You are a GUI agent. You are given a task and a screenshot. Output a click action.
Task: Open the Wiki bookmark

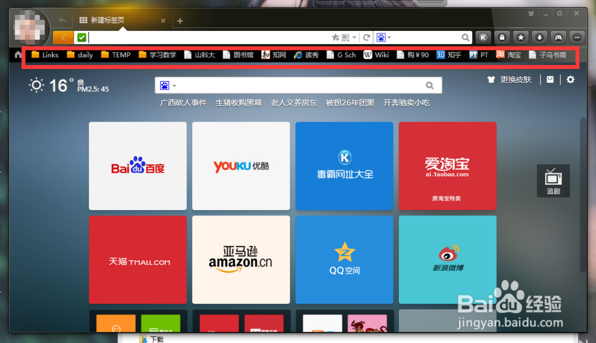click(376, 55)
